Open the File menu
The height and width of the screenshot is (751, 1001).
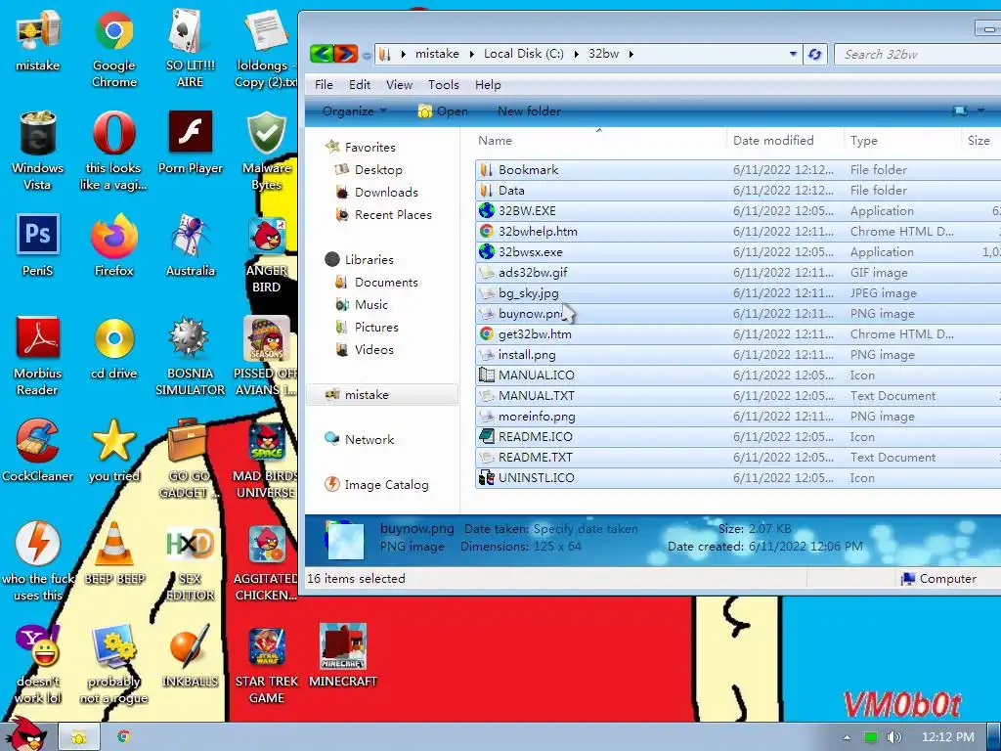(x=324, y=85)
